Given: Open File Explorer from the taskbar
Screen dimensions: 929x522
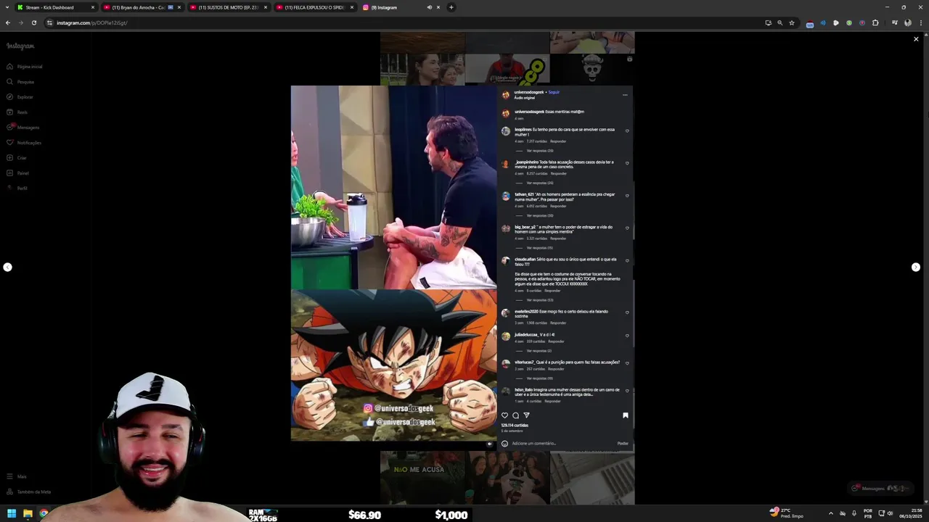Looking at the screenshot, I should (28, 513).
